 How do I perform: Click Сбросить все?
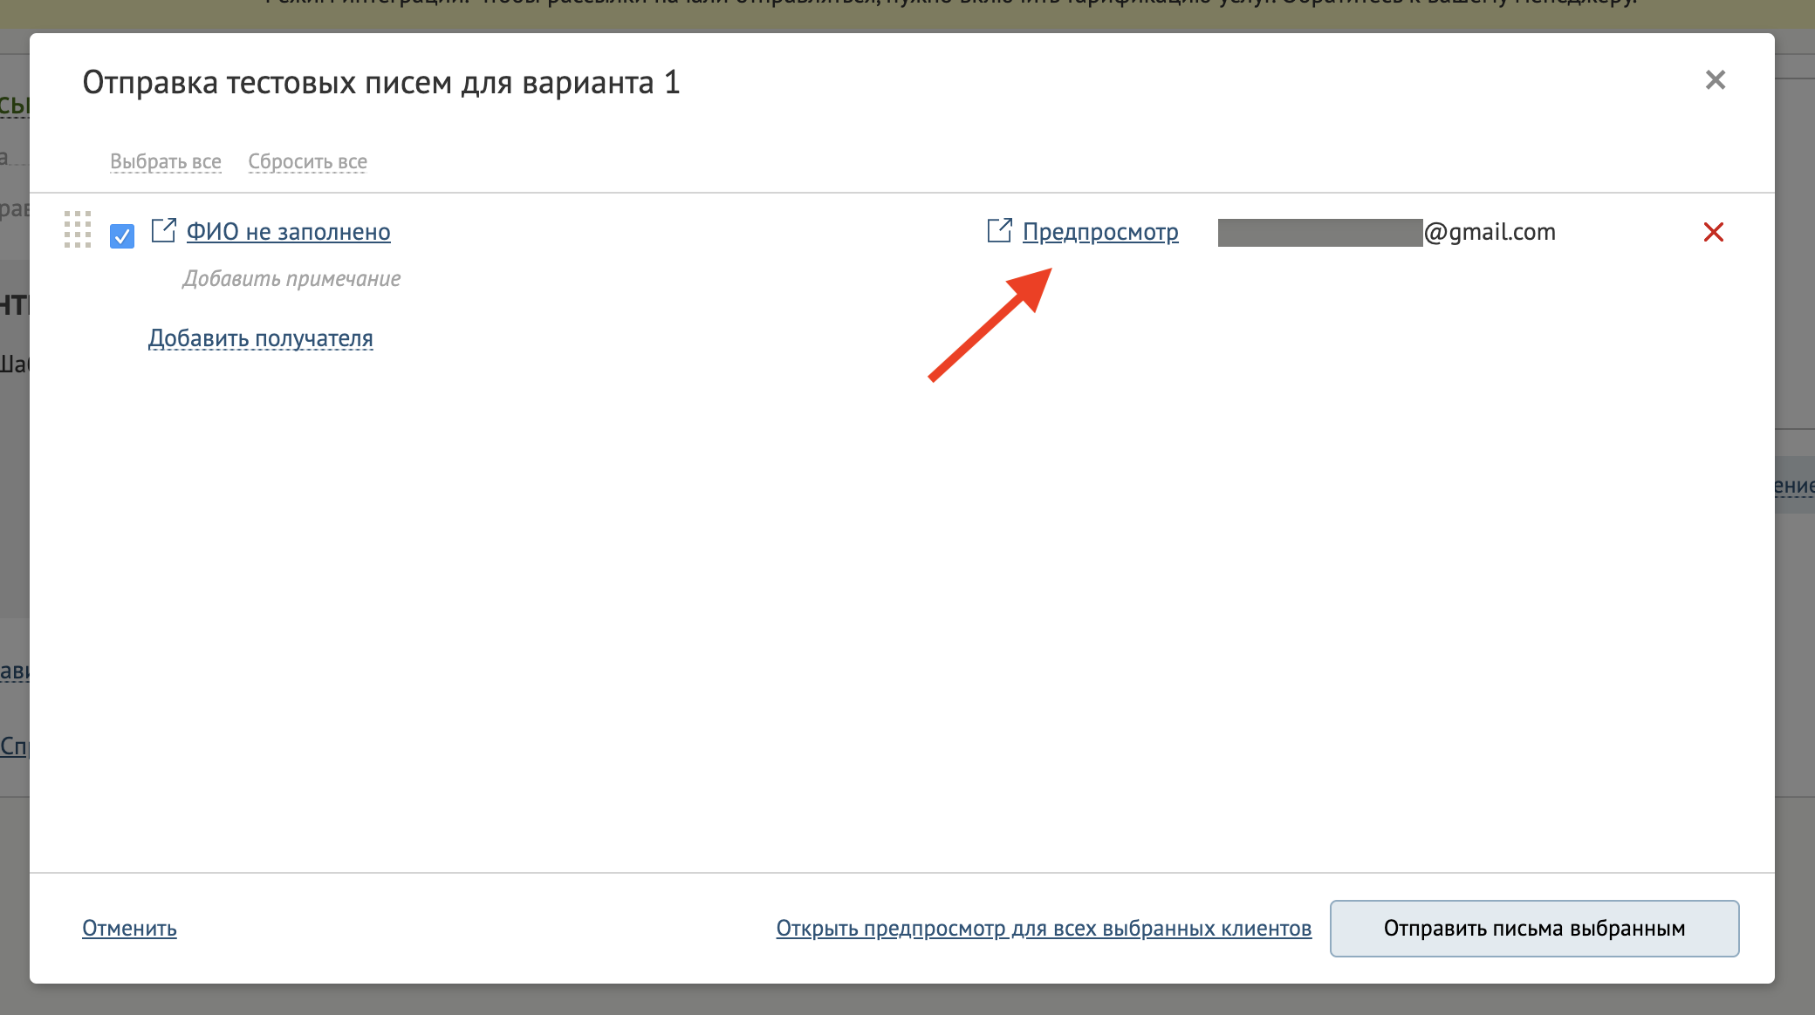click(x=307, y=162)
